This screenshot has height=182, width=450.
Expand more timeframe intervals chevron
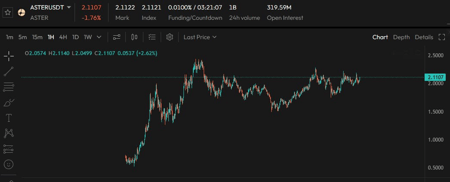99,37
